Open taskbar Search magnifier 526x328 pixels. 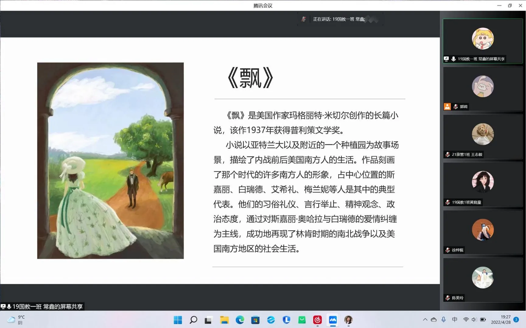tap(193, 320)
